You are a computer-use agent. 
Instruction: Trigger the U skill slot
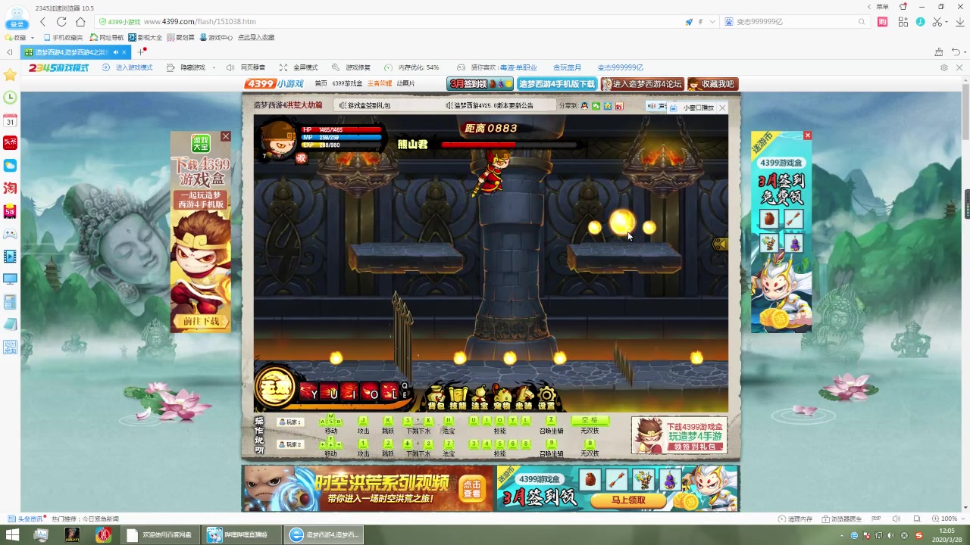pyautogui.click(x=329, y=391)
